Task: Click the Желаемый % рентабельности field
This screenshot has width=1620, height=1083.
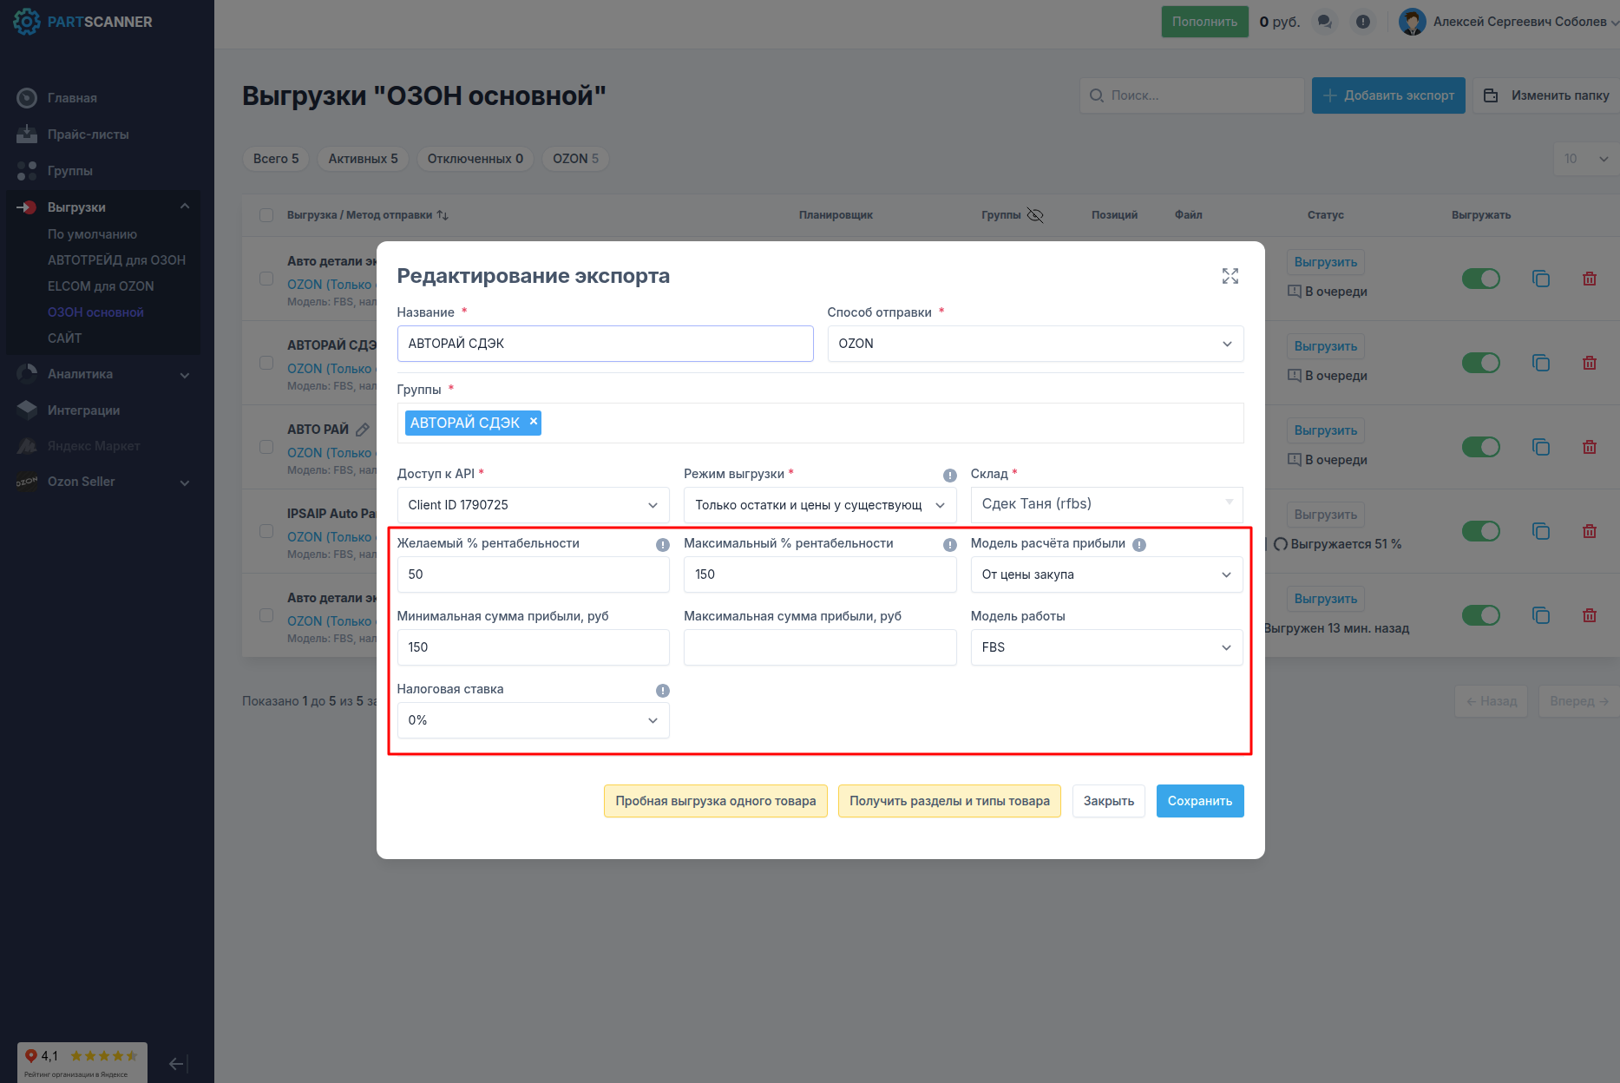Action: point(533,574)
